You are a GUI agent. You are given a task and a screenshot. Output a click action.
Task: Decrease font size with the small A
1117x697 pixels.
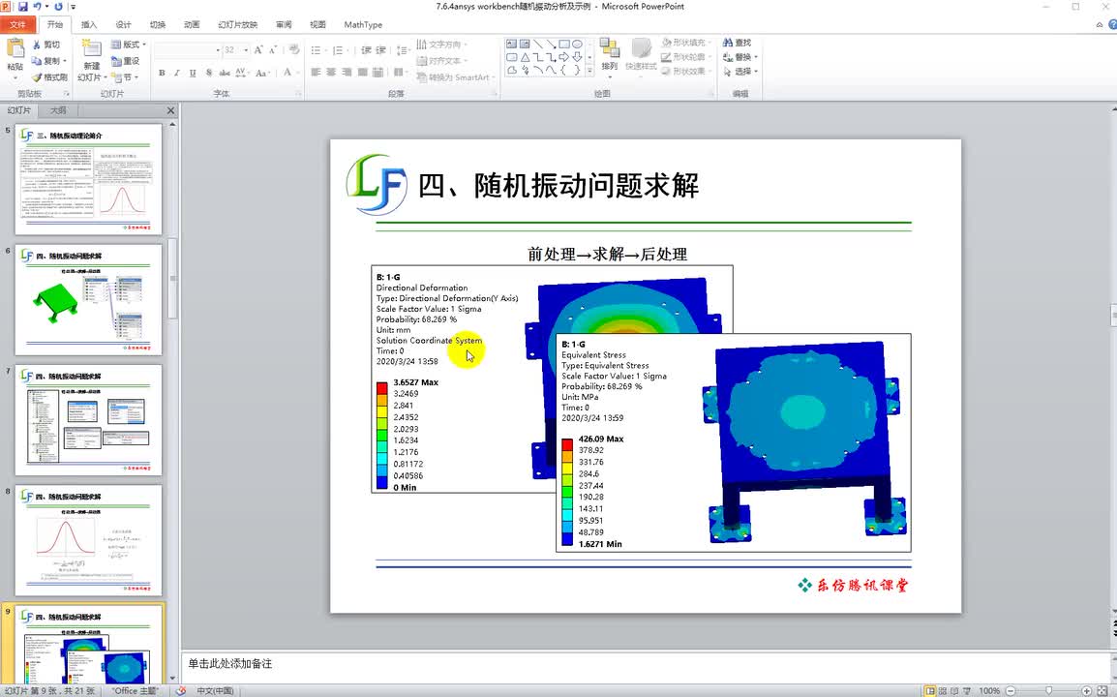273,50
